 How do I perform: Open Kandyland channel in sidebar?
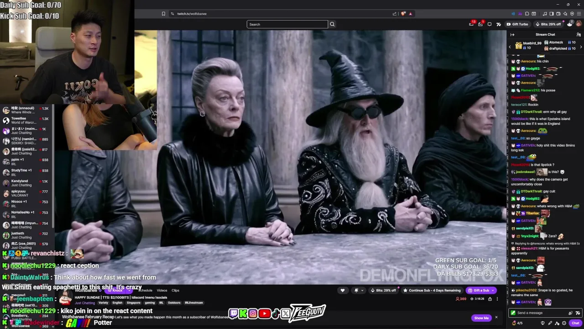[26, 183]
